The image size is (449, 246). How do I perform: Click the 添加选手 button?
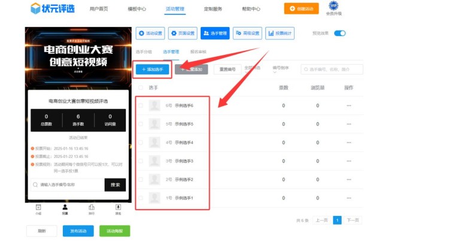click(152, 70)
